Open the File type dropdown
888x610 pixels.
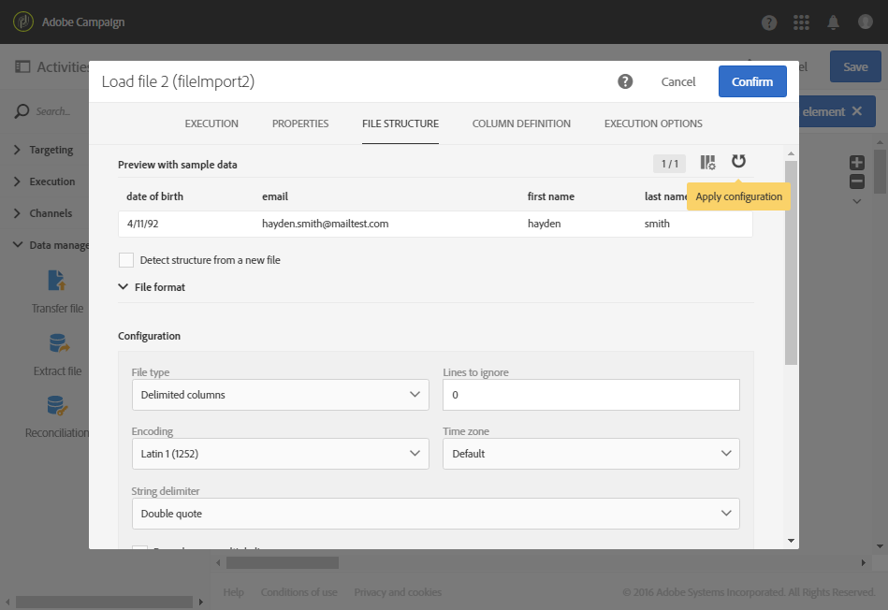(x=281, y=395)
